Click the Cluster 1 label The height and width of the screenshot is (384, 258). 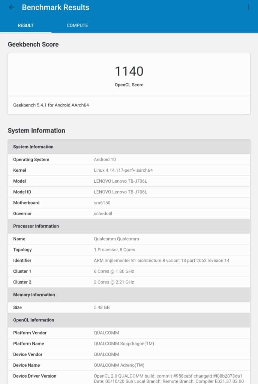point(22,271)
